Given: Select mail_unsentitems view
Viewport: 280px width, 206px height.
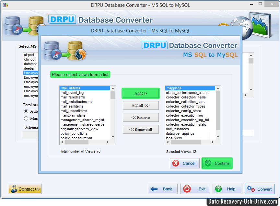Looking at the screenshot, I should (x=85, y=111).
